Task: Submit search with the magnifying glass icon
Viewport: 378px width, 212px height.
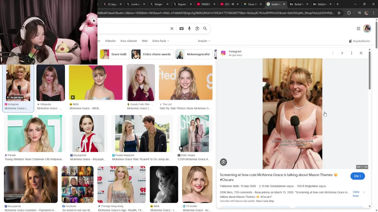Action: (x=205, y=29)
